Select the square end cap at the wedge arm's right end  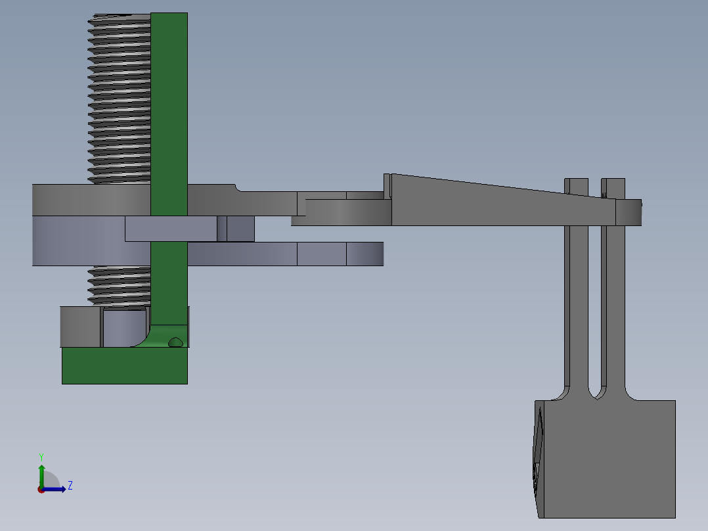coord(629,212)
